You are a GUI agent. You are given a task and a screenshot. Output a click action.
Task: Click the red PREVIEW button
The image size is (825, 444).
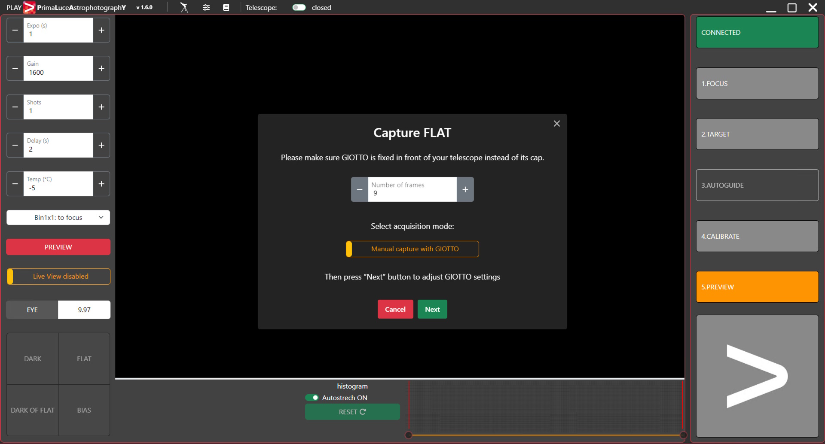(58, 247)
